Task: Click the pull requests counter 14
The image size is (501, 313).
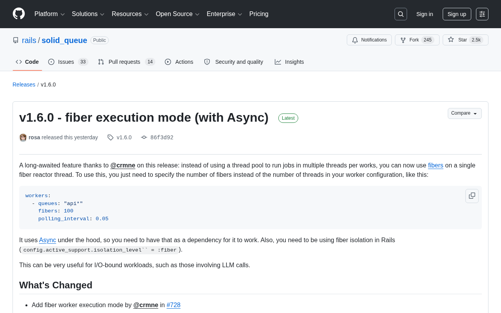Action: point(150,62)
